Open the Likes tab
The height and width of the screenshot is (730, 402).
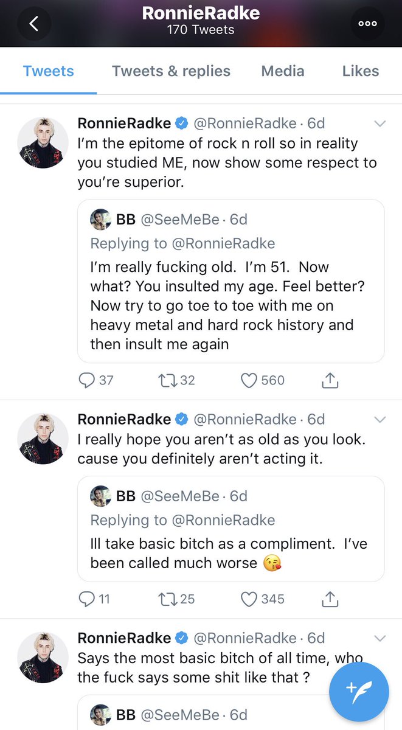(x=360, y=71)
